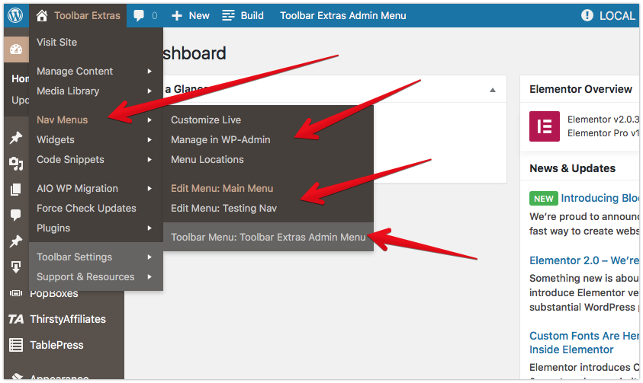Image resolution: width=643 pixels, height=383 pixels.
Task: Expand the AIO WP Migration submenu arrow
Action: click(x=149, y=189)
